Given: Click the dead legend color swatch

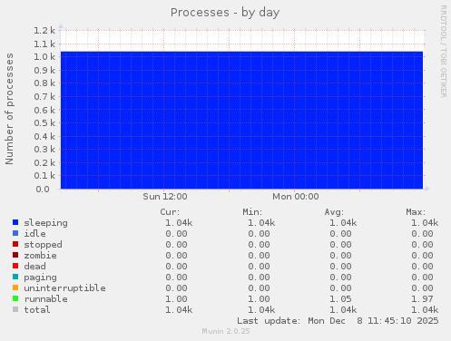Looking at the screenshot, I should coord(15,266).
